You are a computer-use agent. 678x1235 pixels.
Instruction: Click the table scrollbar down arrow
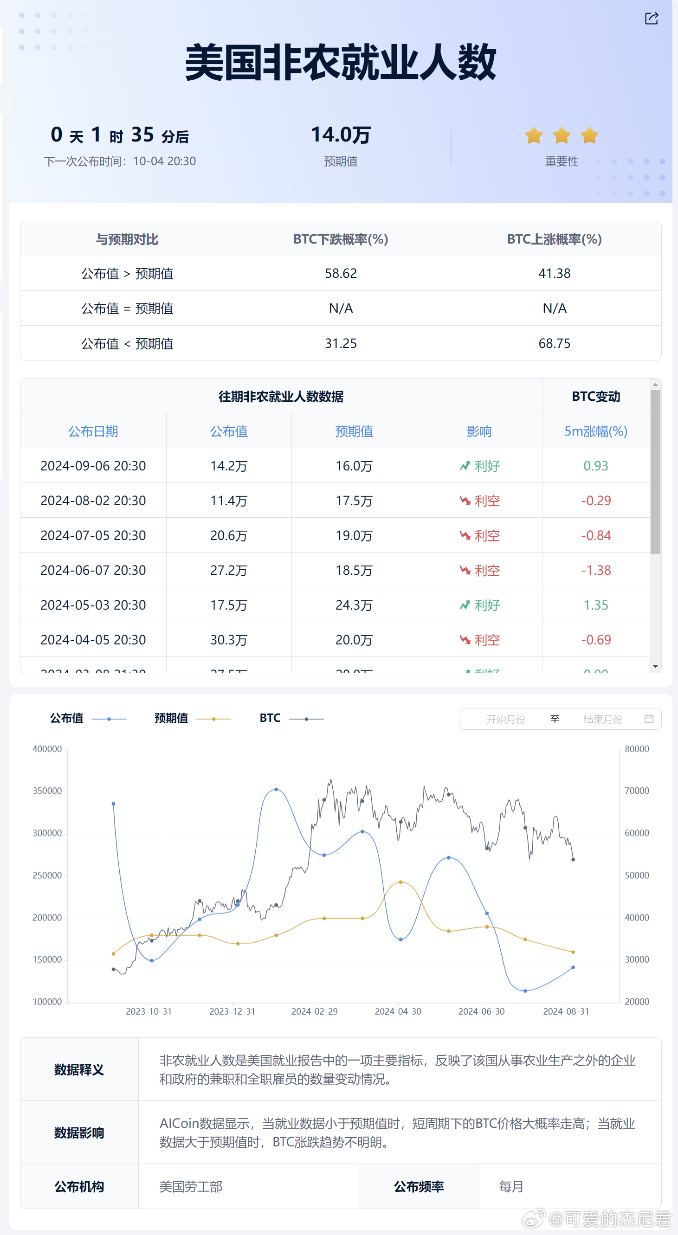click(655, 667)
